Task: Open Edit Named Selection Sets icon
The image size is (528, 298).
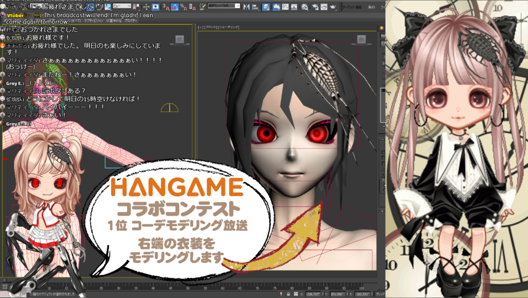Action: click(x=202, y=7)
